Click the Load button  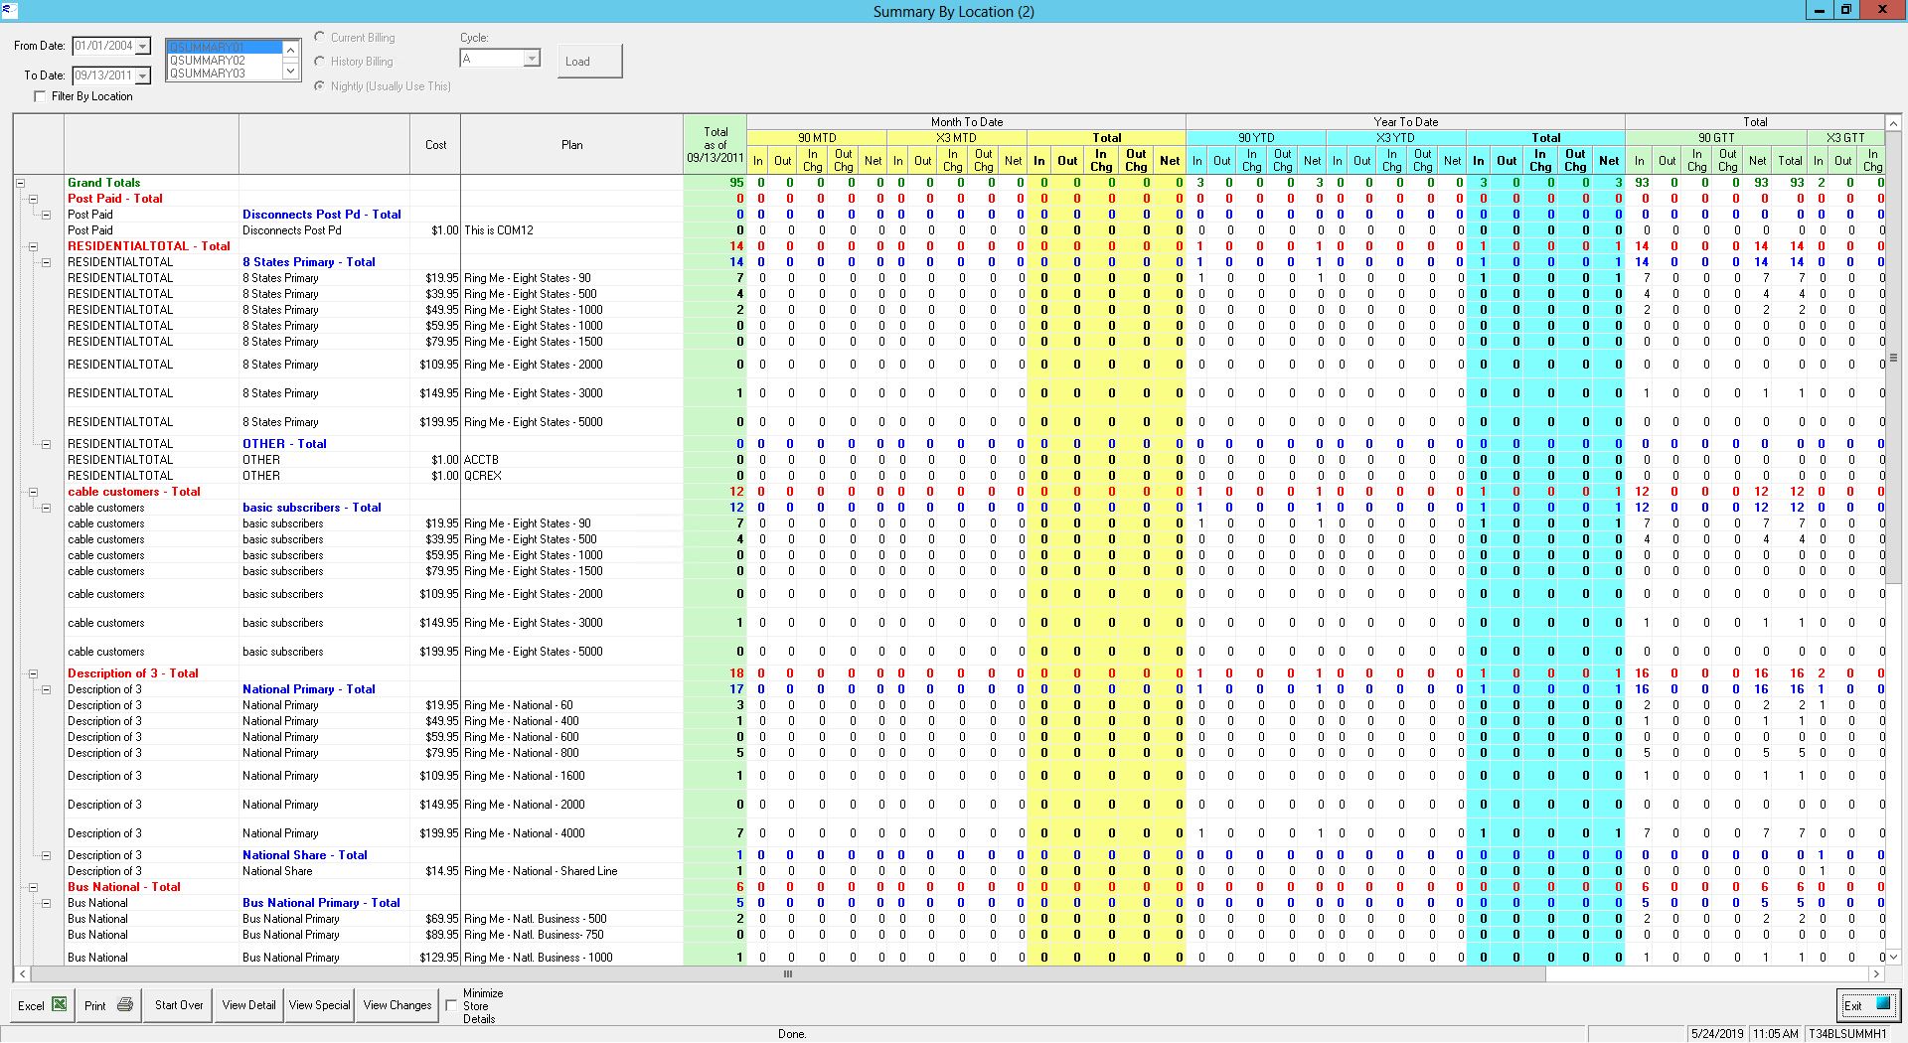click(590, 61)
